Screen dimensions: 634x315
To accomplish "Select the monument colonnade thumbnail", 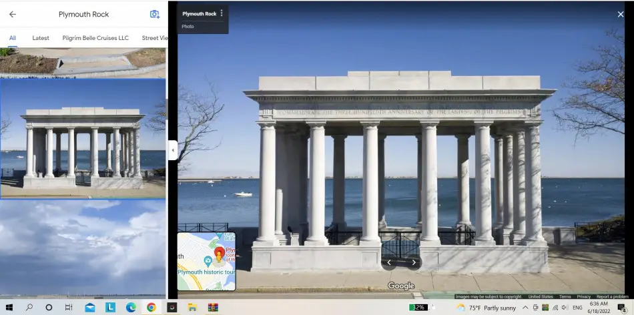I will (x=83, y=138).
